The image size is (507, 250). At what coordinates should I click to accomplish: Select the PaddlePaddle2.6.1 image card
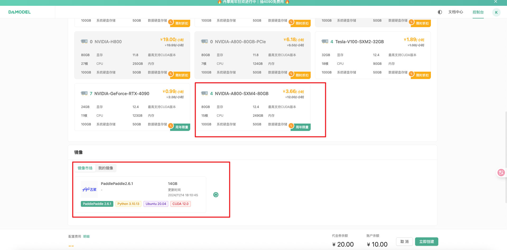[140, 195]
